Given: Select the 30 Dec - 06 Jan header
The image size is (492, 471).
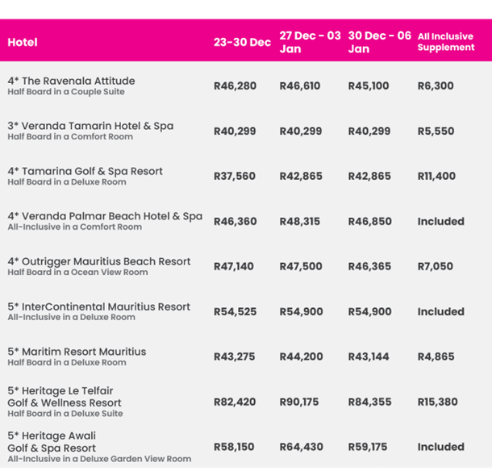Looking at the screenshot, I should coord(379,42).
